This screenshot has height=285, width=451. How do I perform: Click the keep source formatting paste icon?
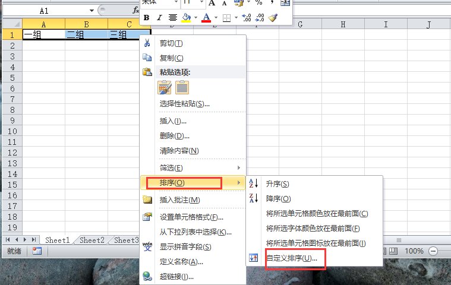pyautogui.click(x=165, y=87)
